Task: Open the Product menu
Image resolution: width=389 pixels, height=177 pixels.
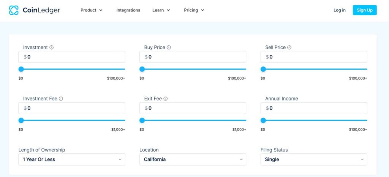Action: (92, 10)
